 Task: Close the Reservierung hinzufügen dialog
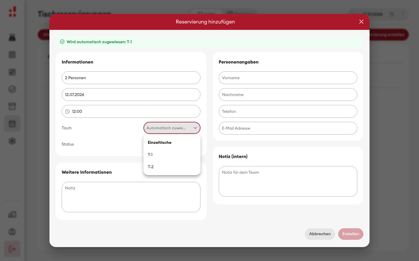(x=361, y=22)
